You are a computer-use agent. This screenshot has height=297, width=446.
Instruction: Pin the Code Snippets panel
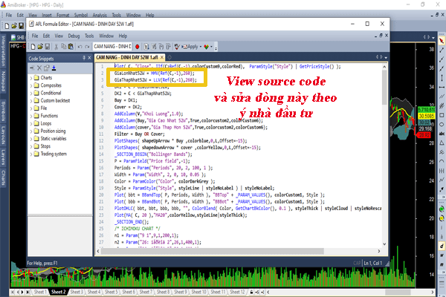point(84,58)
